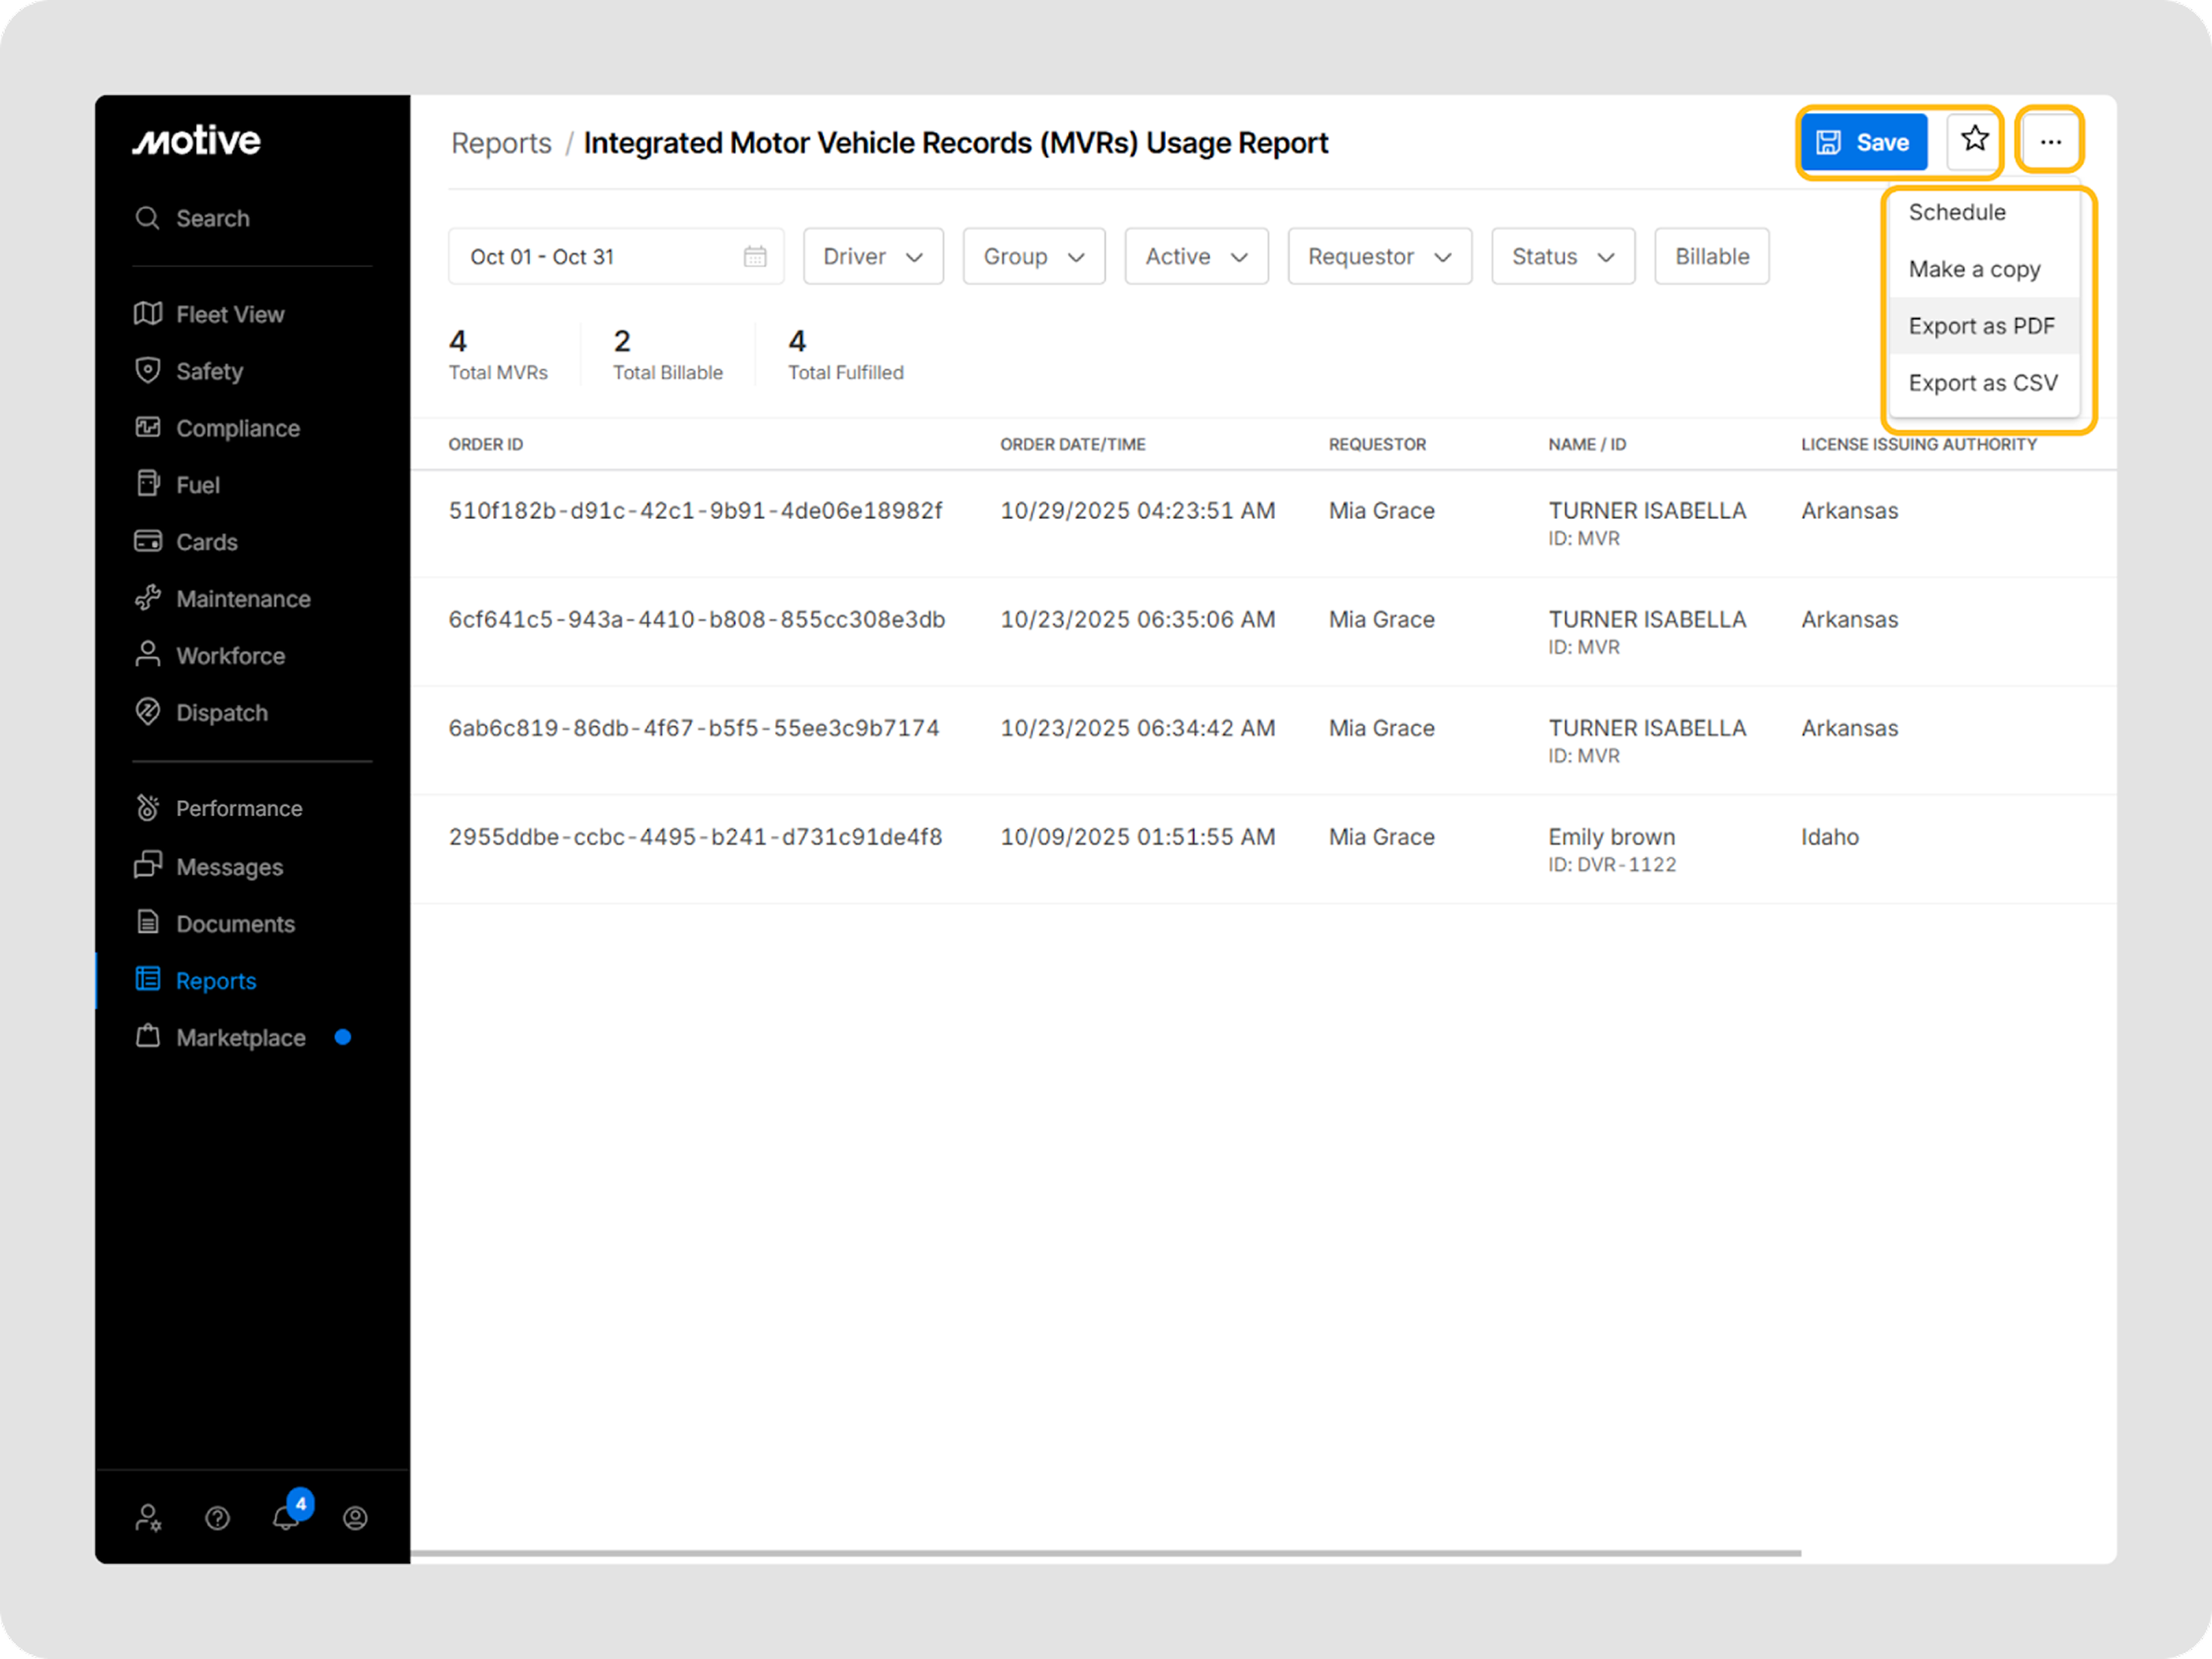Select Export as PDF menu option
2212x1659 pixels.
(x=1981, y=326)
